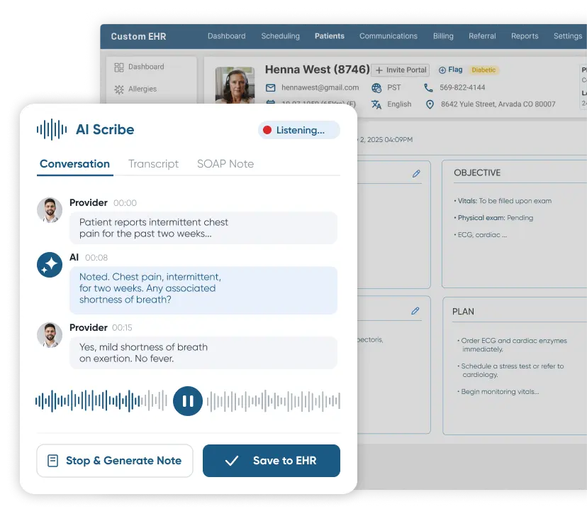Switch to the Conversation tab
587x514 pixels.
(x=74, y=164)
